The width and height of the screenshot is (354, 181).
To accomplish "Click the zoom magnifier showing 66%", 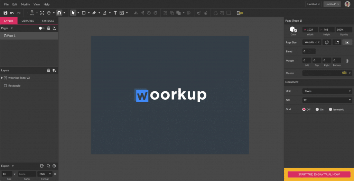I will pos(32,13).
